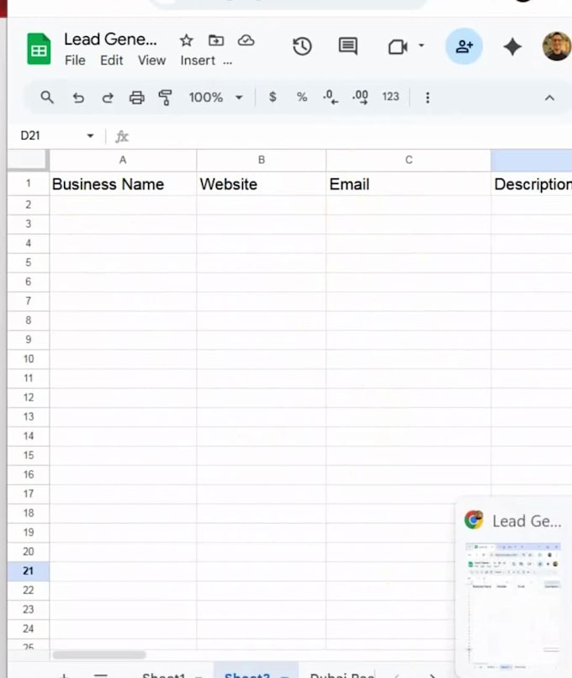Decrease decimal places

pos(331,97)
